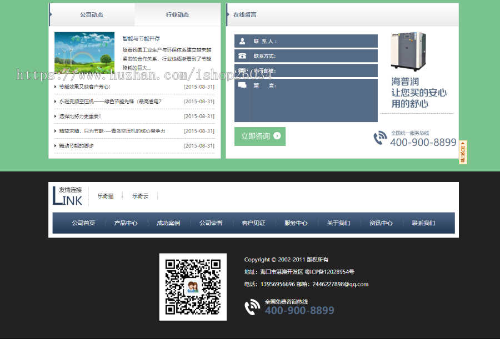This screenshot has height=339, width=500.
Task: Open news item 选择比努力更重要!
Action: pyautogui.click(x=80, y=117)
